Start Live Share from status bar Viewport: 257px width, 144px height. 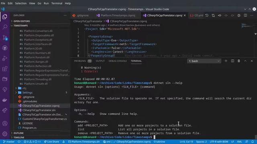pyautogui.click(x=51, y=142)
